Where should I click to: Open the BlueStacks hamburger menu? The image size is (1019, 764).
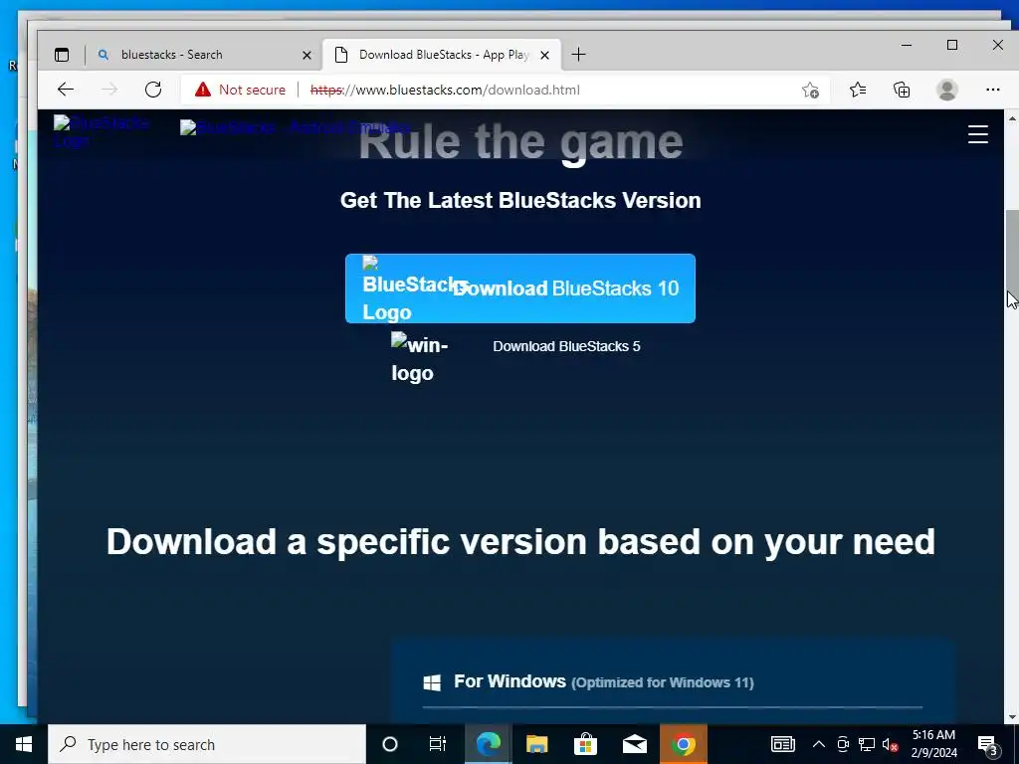977,134
